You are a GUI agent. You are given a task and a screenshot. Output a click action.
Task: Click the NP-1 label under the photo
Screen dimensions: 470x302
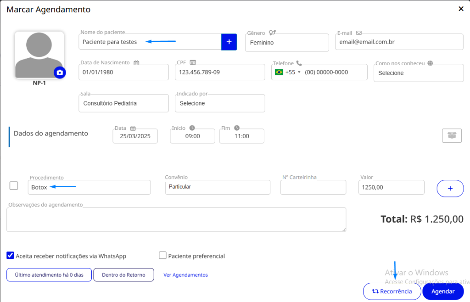[39, 83]
